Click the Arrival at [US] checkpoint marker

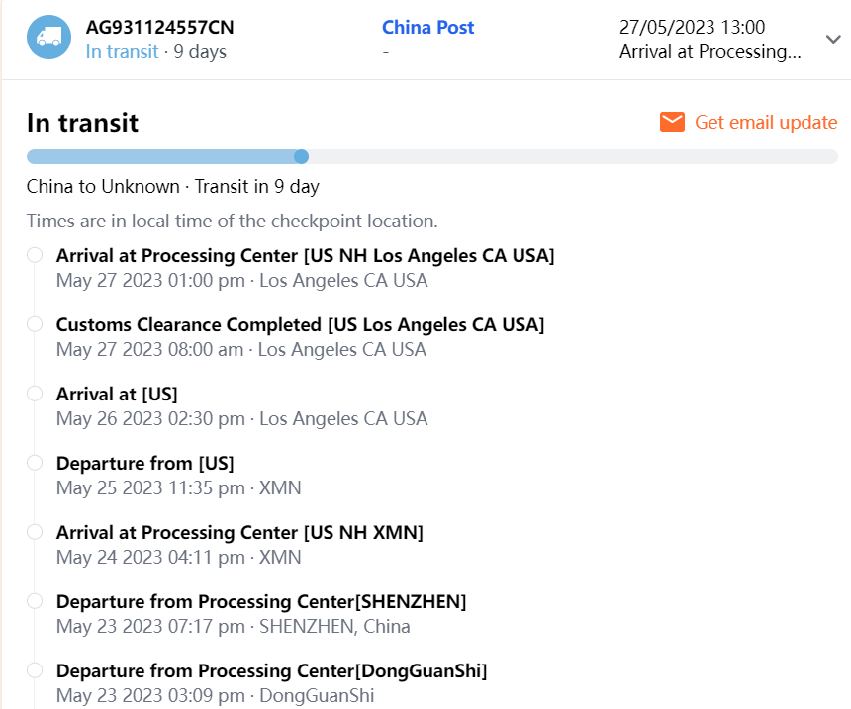point(35,394)
